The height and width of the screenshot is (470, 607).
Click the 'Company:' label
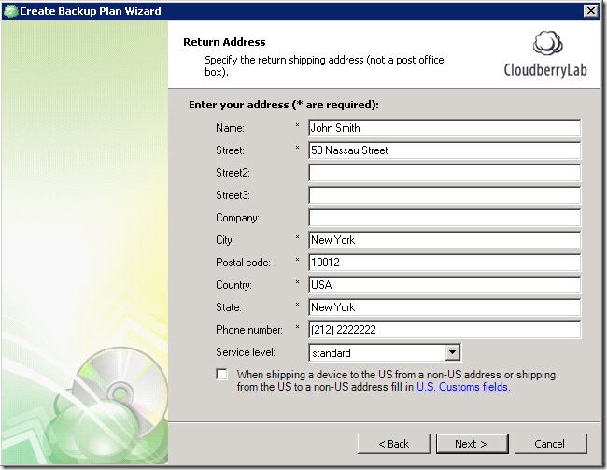tap(238, 218)
